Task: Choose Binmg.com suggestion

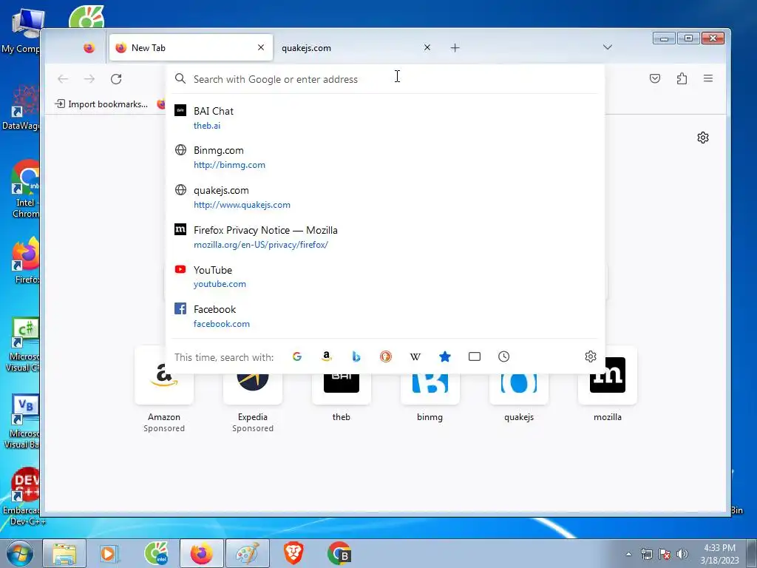Action: (385, 158)
